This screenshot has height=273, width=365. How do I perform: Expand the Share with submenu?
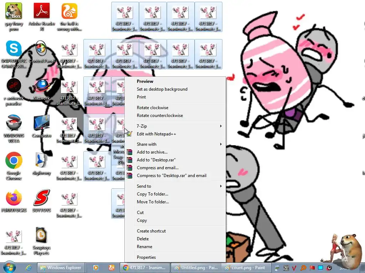[175, 144]
